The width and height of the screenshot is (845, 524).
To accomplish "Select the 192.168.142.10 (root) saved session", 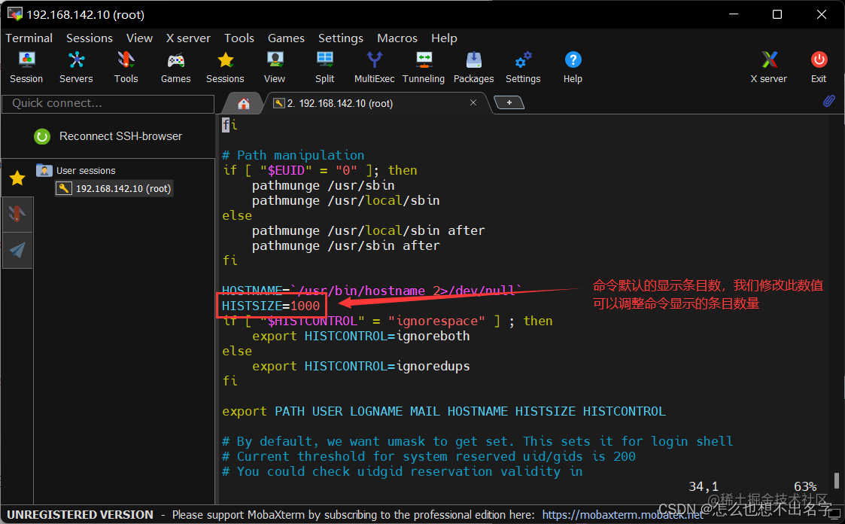I will coord(114,189).
